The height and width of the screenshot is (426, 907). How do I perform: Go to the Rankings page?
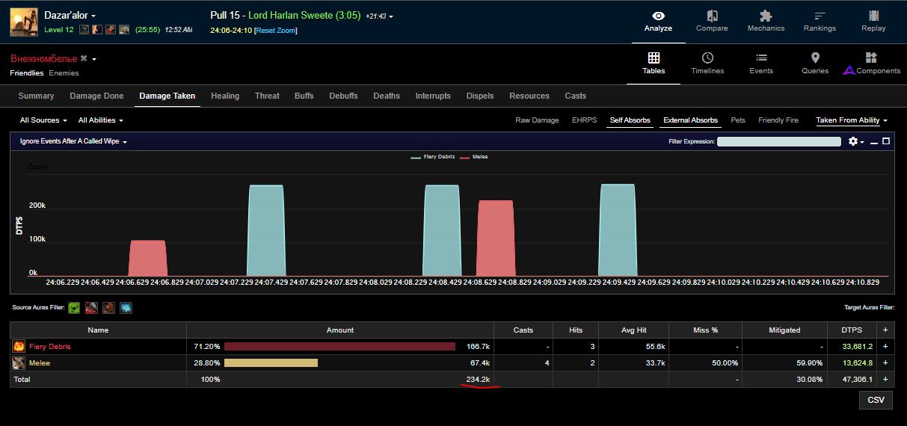820,21
